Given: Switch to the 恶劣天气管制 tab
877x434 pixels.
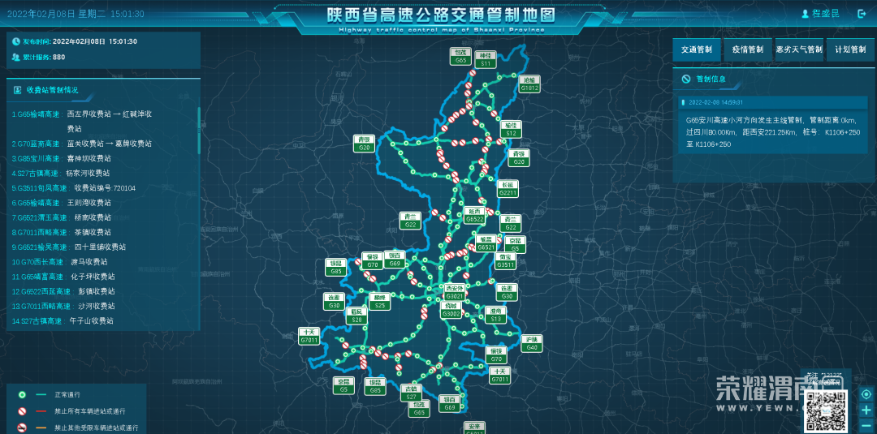Looking at the screenshot, I should coord(799,49).
